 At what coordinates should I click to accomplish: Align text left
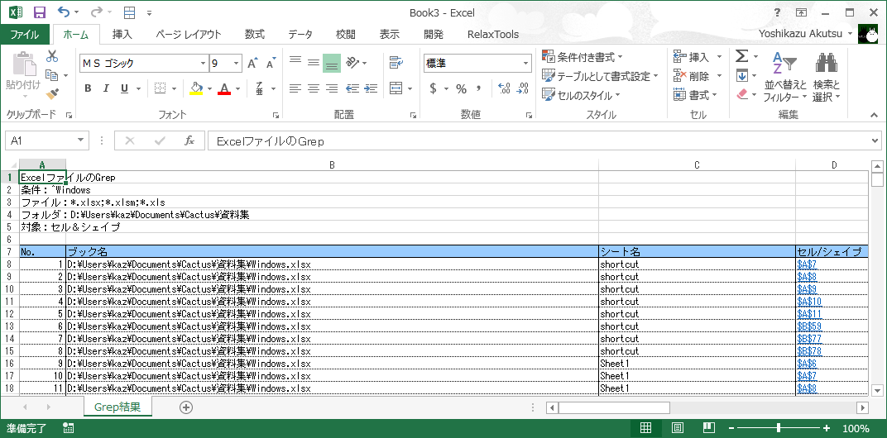coord(295,88)
